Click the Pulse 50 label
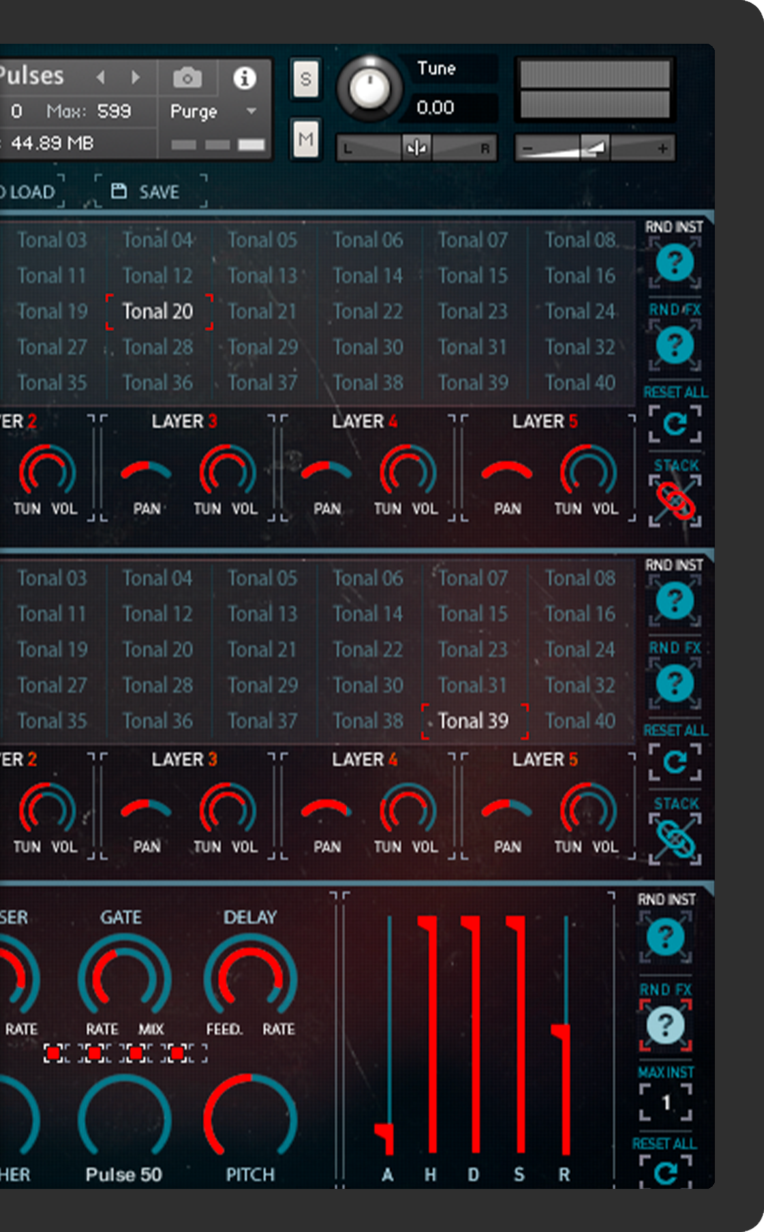 coord(124,1175)
